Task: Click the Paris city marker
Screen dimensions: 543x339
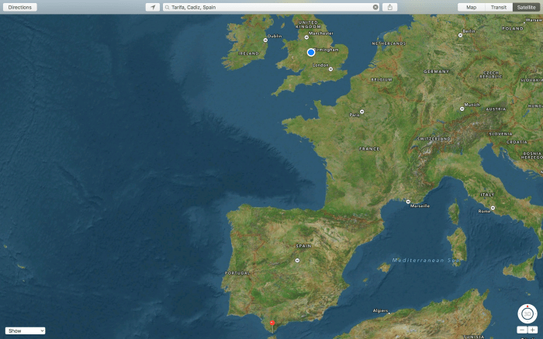Action: (361, 111)
